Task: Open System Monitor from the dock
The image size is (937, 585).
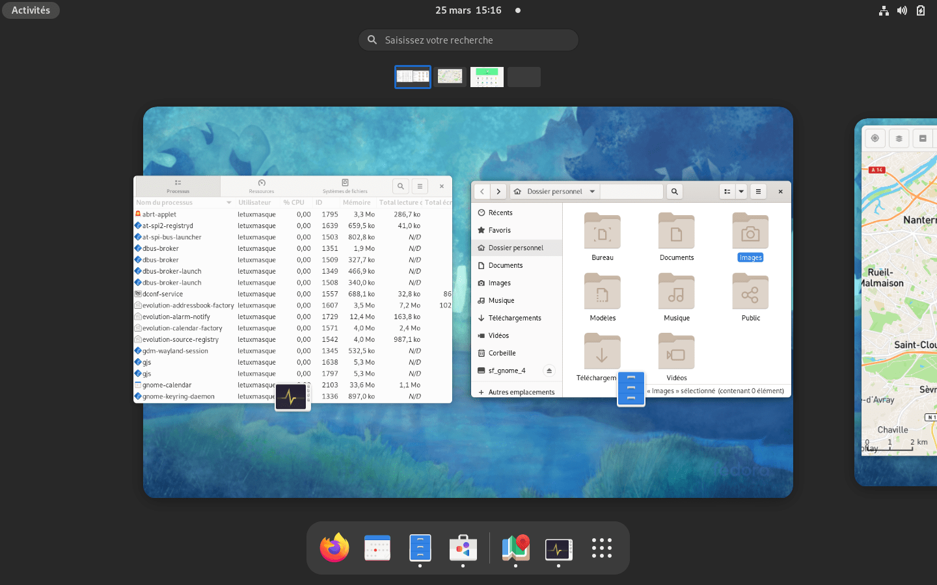Action: pyautogui.click(x=558, y=549)
